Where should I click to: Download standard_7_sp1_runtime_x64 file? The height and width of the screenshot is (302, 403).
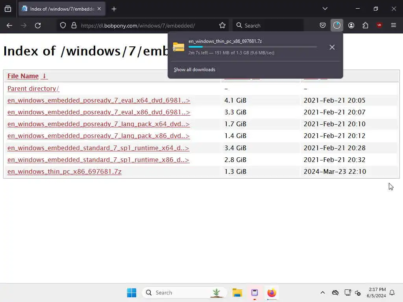pos(98,148)
